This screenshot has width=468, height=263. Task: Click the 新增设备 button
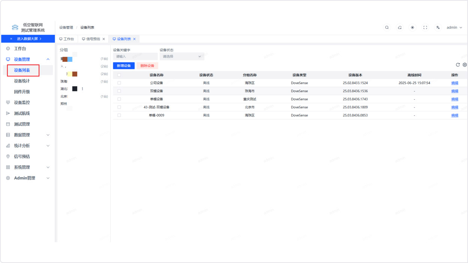pyautogui.click(x=124, y=66)
